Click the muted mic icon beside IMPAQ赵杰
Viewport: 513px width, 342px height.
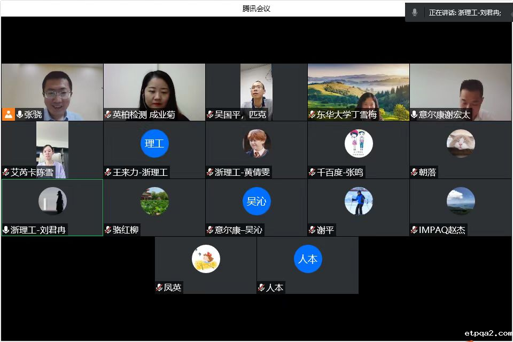[x=415, y=229]
